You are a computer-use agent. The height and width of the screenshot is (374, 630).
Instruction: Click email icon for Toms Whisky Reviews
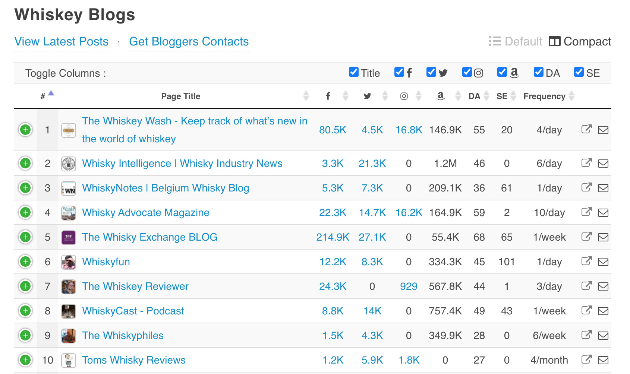click(603, 360)
